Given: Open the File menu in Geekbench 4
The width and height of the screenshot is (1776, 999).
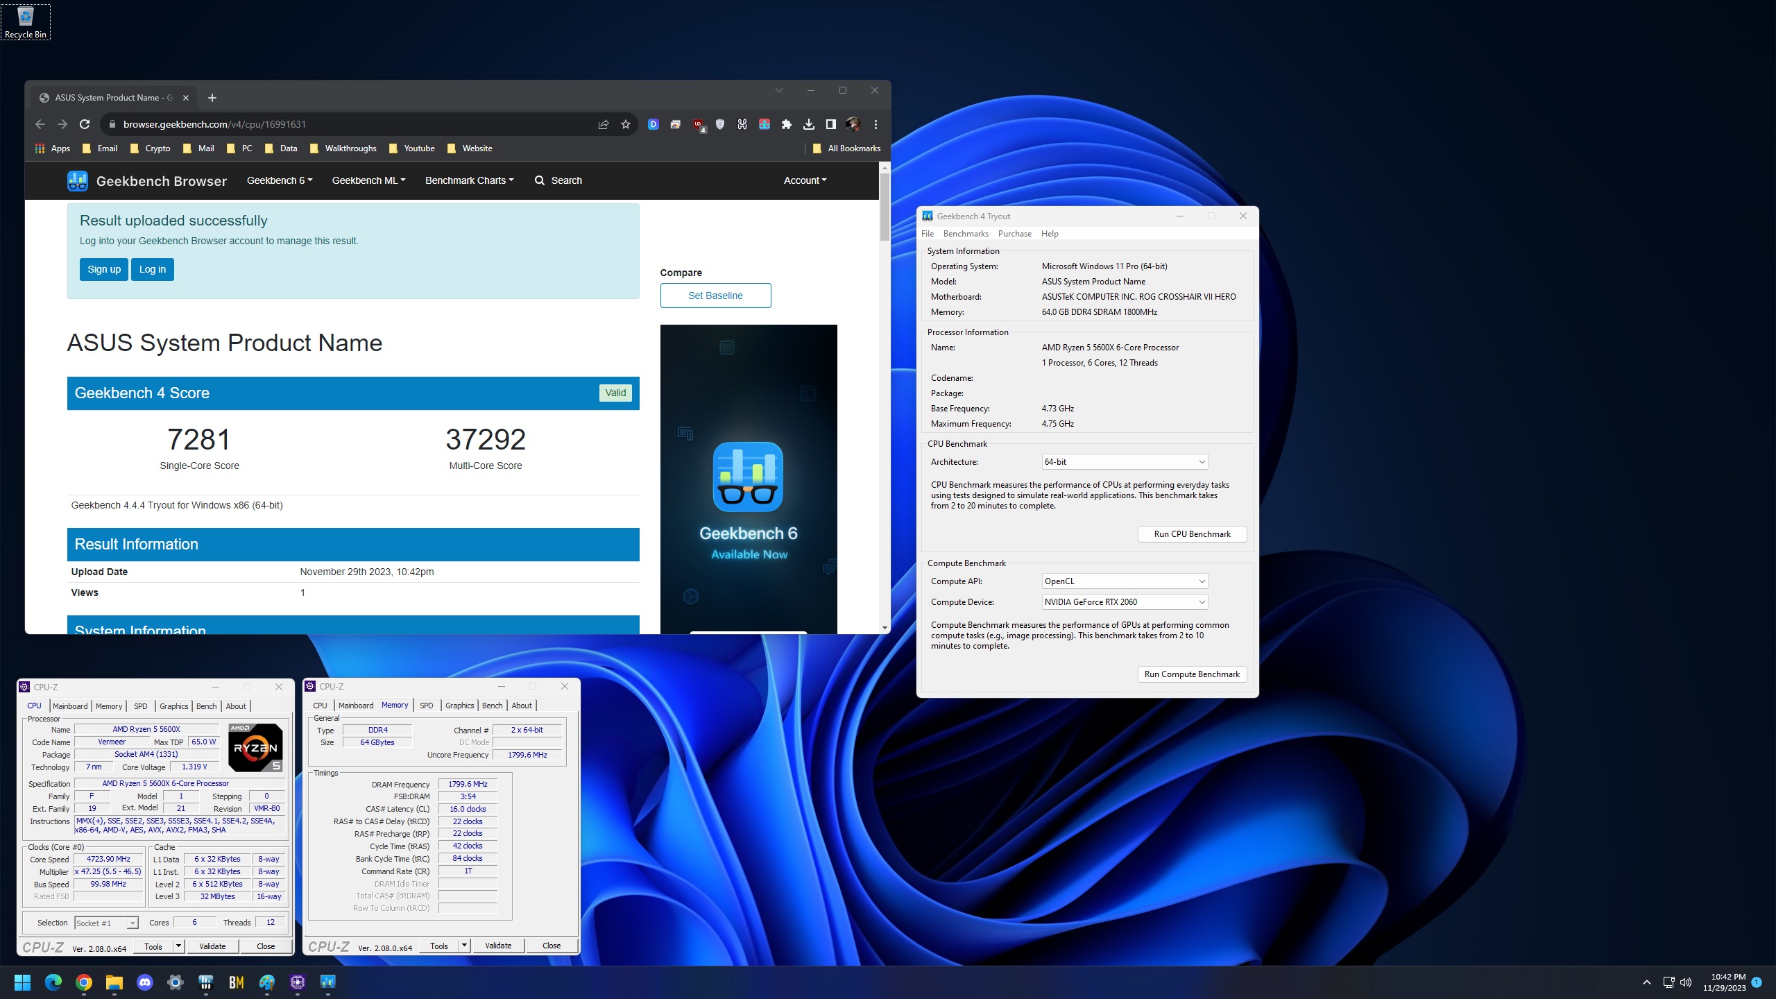Looking at the screenshot, I should pyautogui.click(x=928, y=234).
